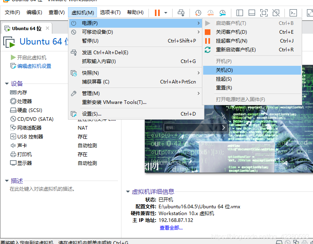This screenshot has width=313, height=244.
Task: Click the revert to snapshot icon
Action: tap(210, 13)
